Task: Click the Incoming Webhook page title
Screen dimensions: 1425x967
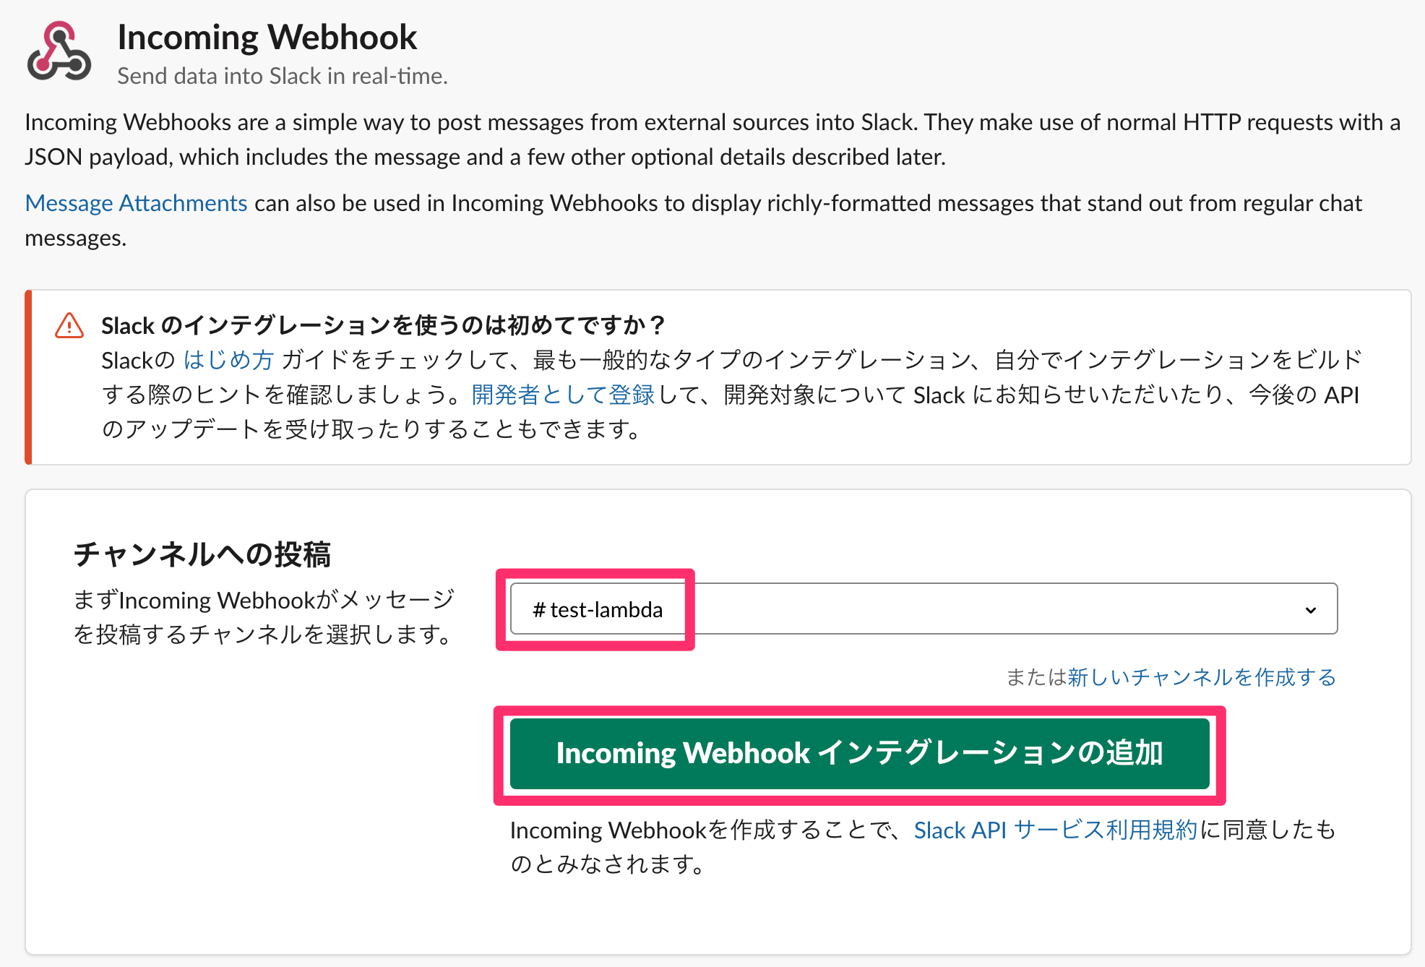Action: coord(267,38)
